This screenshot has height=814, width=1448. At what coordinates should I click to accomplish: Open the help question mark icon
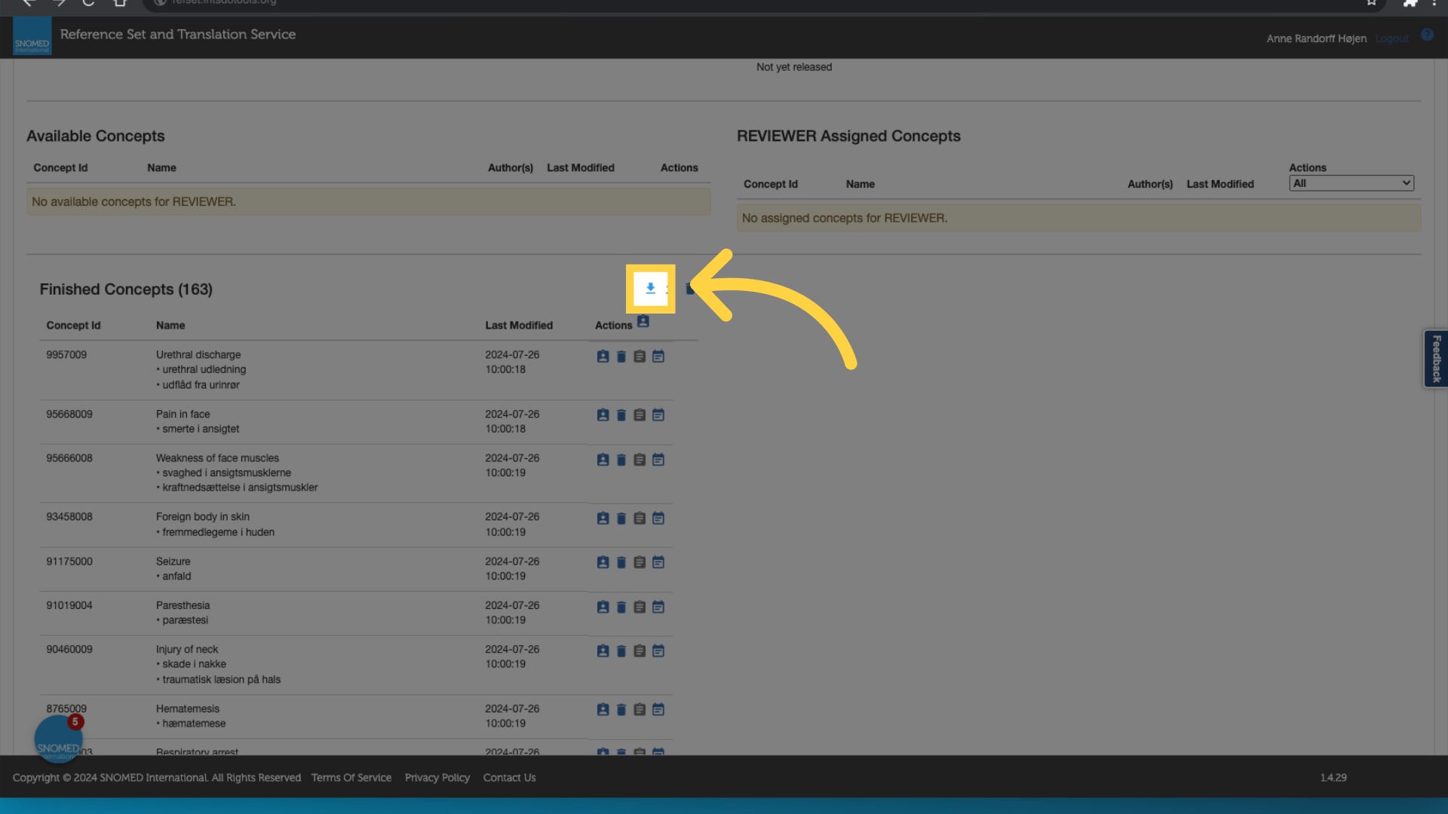1427,35
